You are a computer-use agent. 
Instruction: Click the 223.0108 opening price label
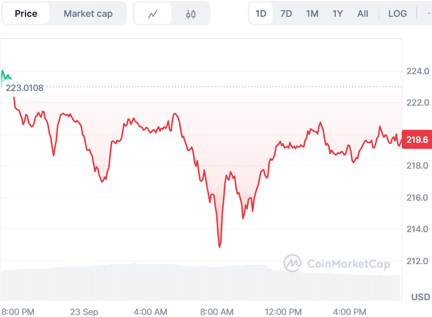[24, 88]
